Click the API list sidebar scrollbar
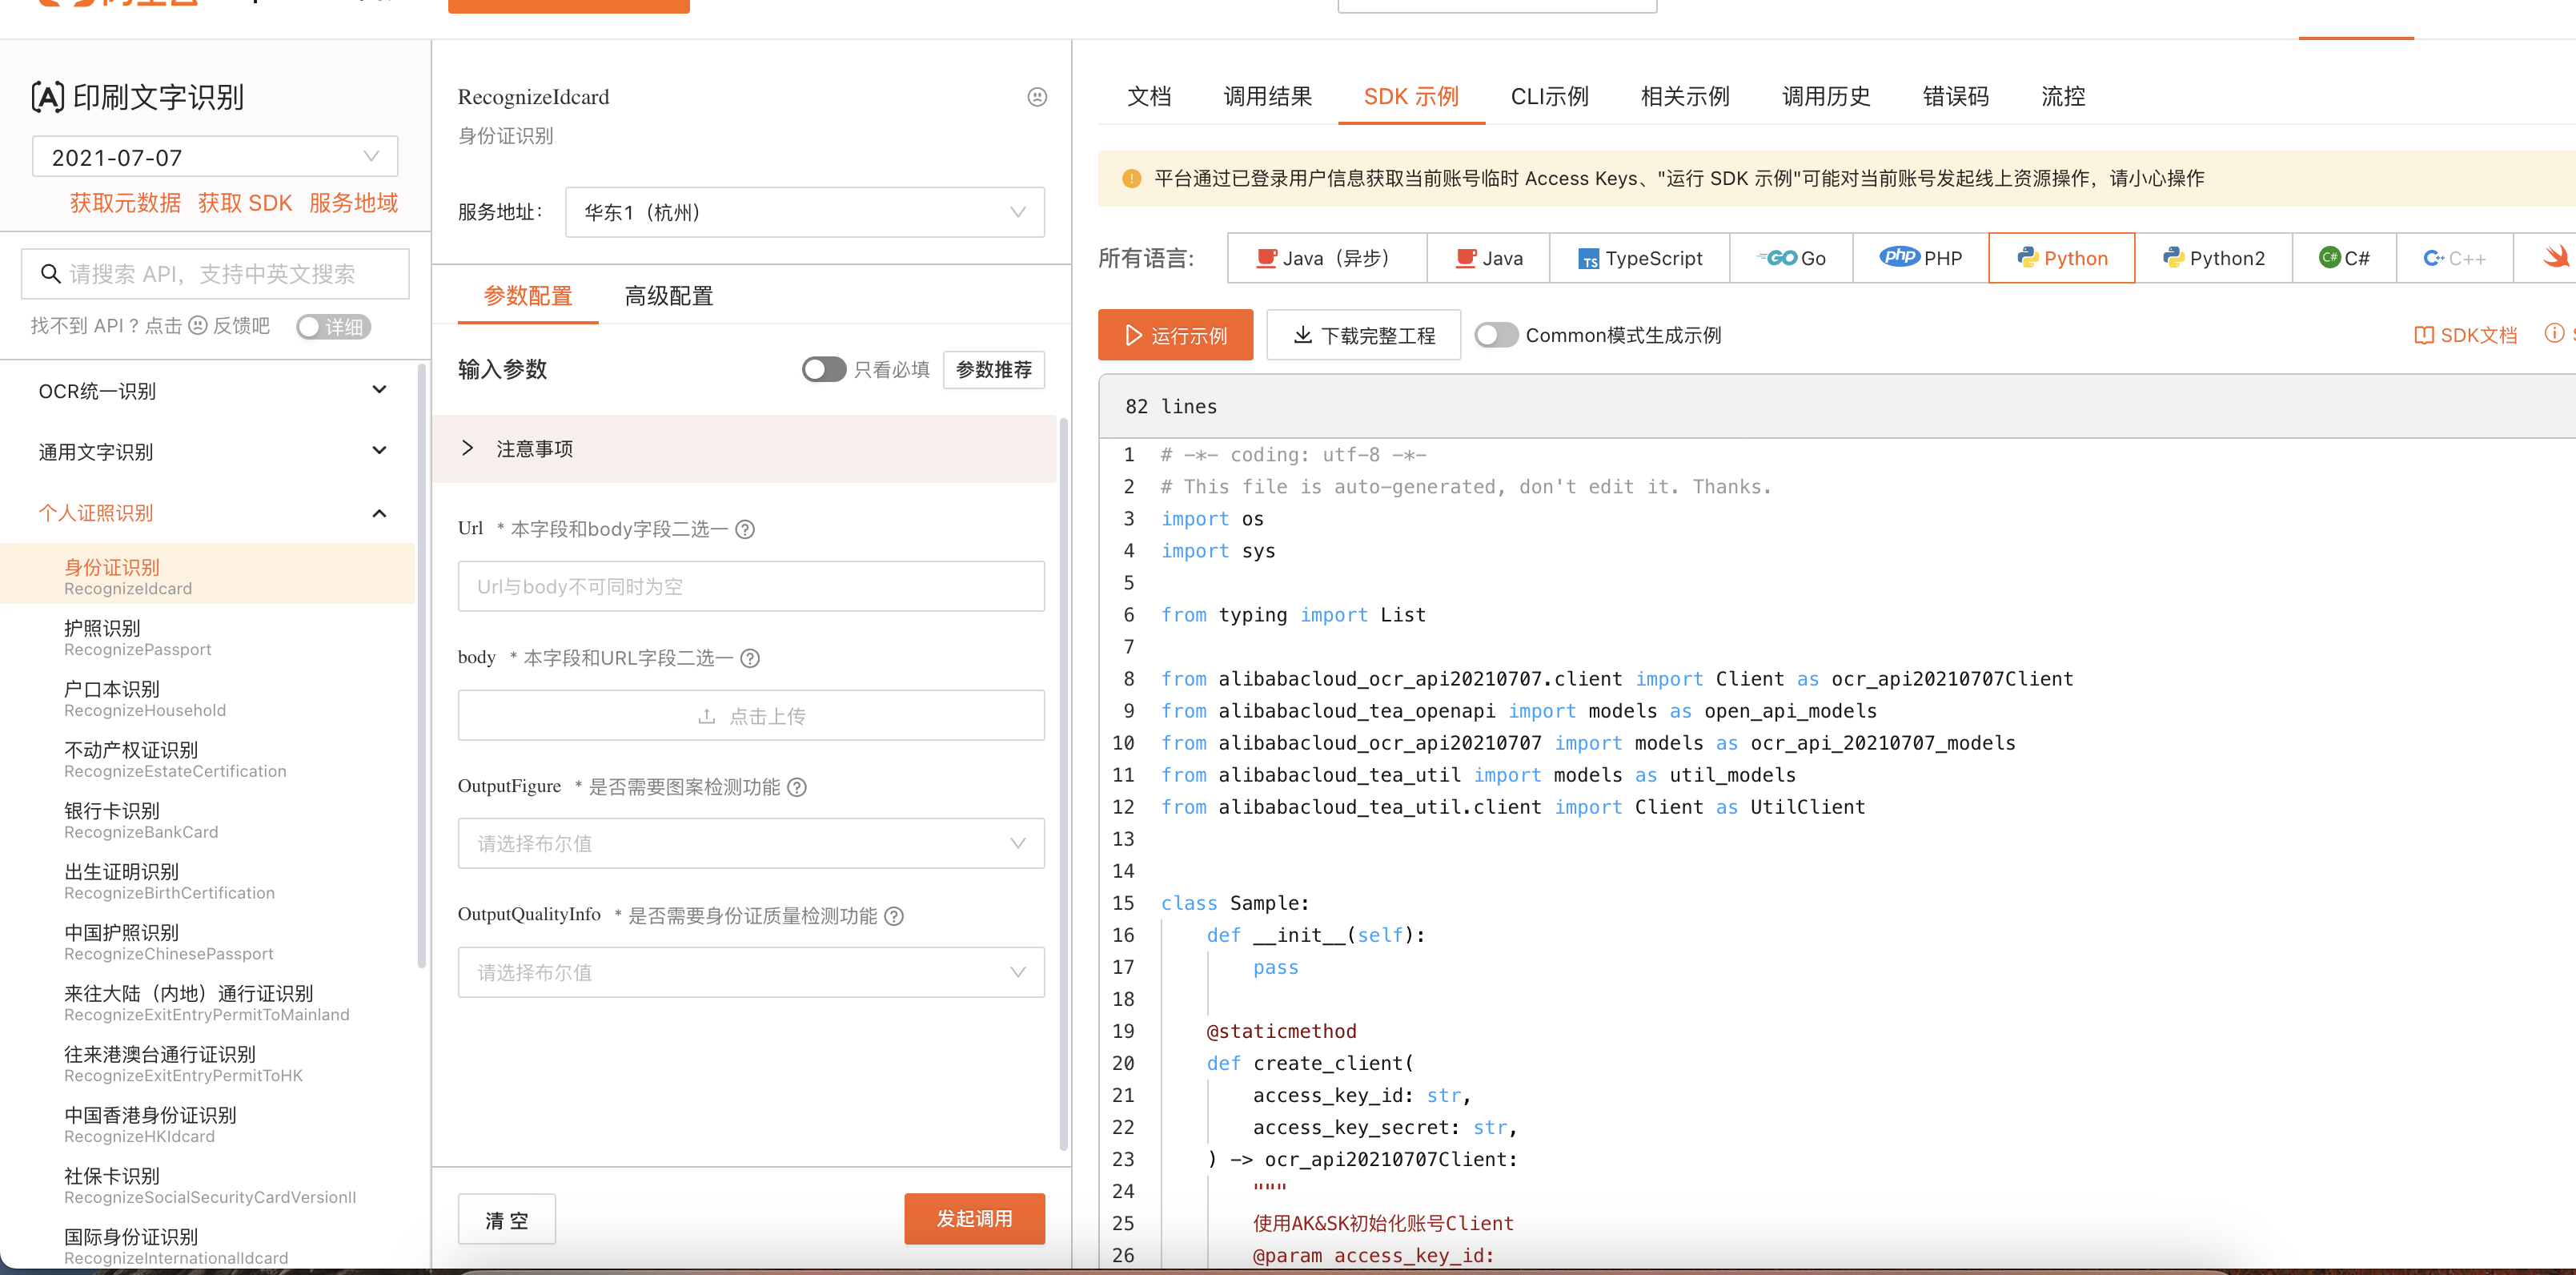 point(421,665)
